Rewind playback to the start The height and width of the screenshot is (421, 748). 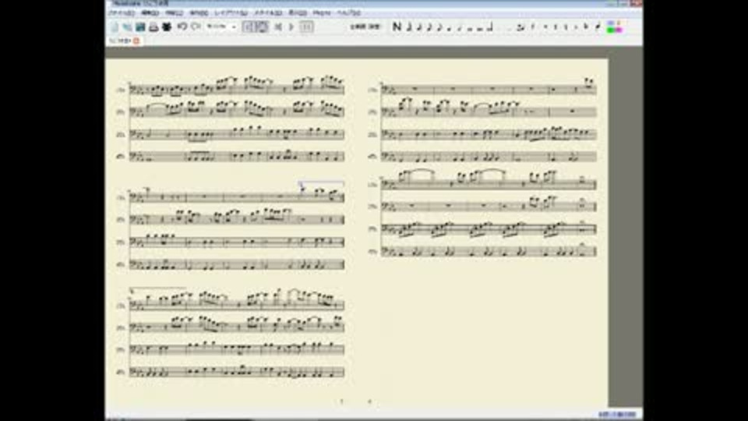pyautogui.click(x=278, y=27)
